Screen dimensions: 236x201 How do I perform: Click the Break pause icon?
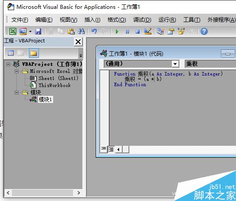coord(128,32)
